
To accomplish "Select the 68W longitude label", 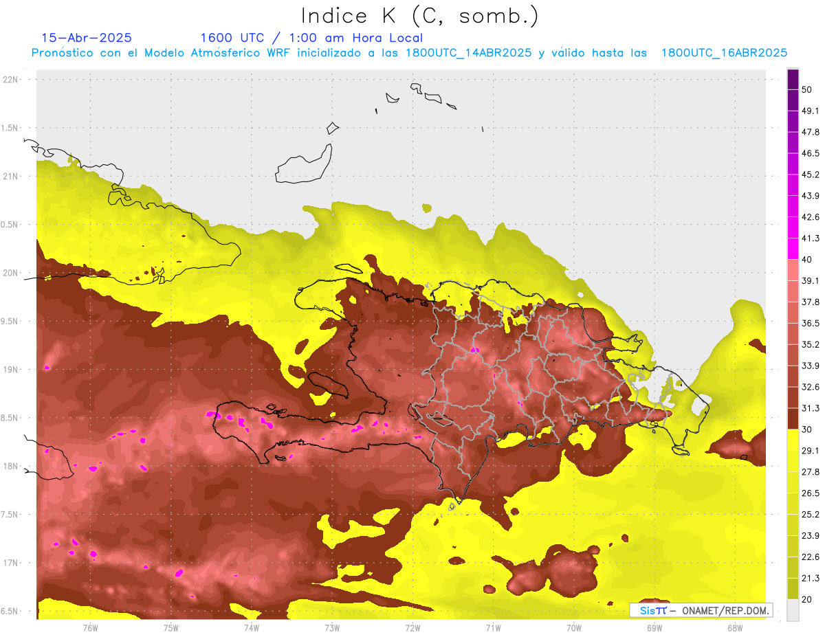I will tap(735, 627).
